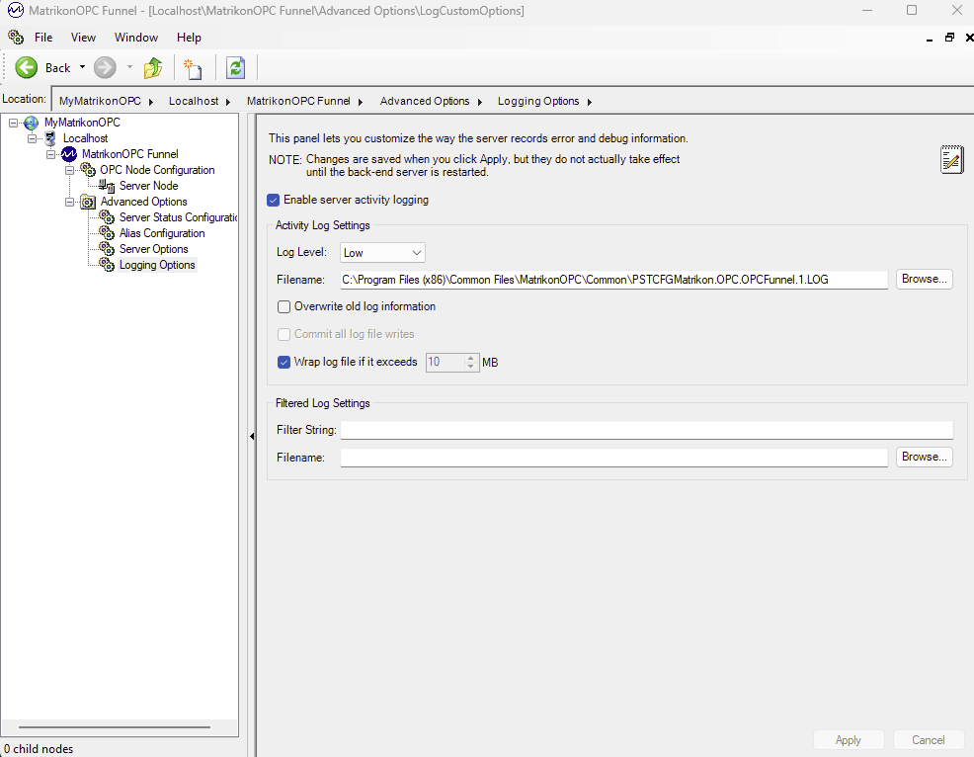Increase wrap log size with spinner up arrow
The height and width of the screenshot is (757, 974).
coord(471,358)
